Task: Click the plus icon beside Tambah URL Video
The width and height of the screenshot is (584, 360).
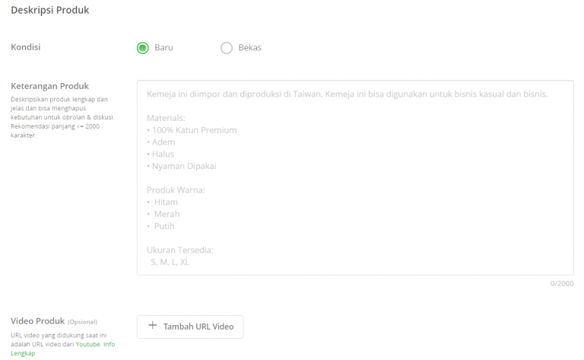Action: [x=152, y=325]
